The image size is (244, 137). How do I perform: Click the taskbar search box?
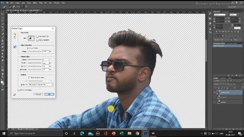(x=35, y=134)
